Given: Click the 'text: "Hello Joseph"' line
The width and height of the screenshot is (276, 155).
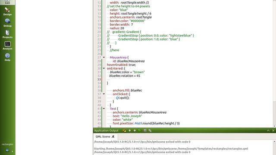Looking at the screenshot, I should coord(128,116).
